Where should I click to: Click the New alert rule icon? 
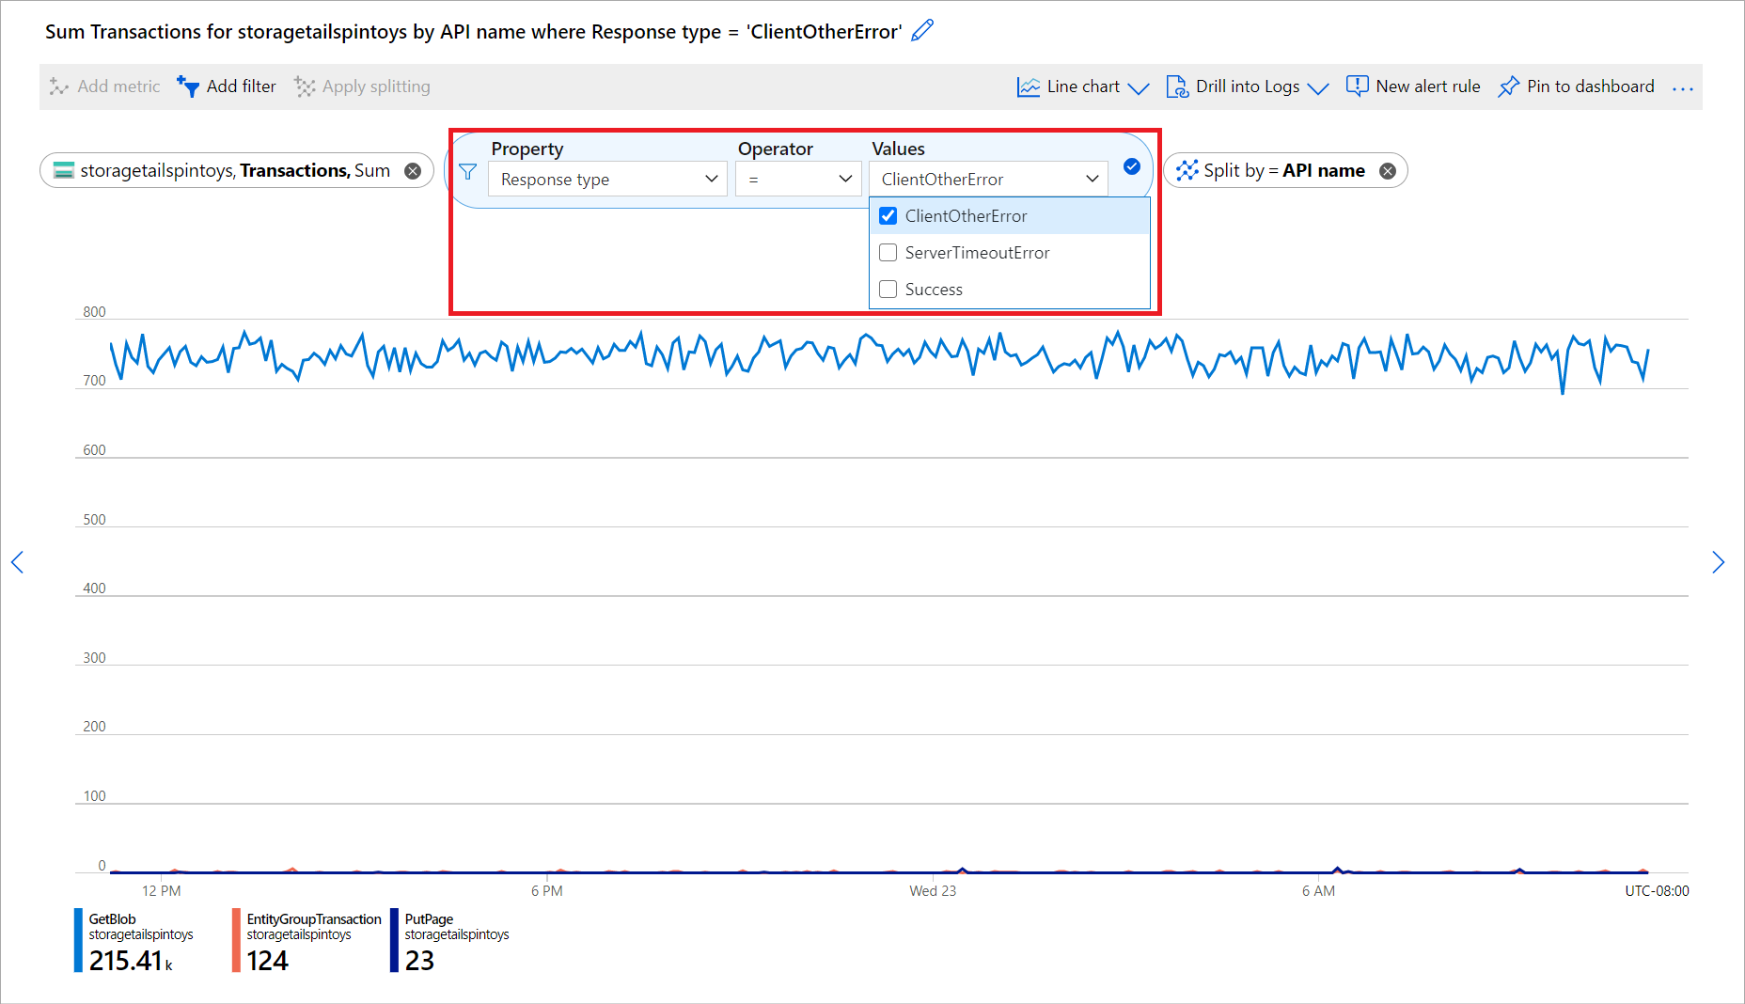[x=1357, y=86]
